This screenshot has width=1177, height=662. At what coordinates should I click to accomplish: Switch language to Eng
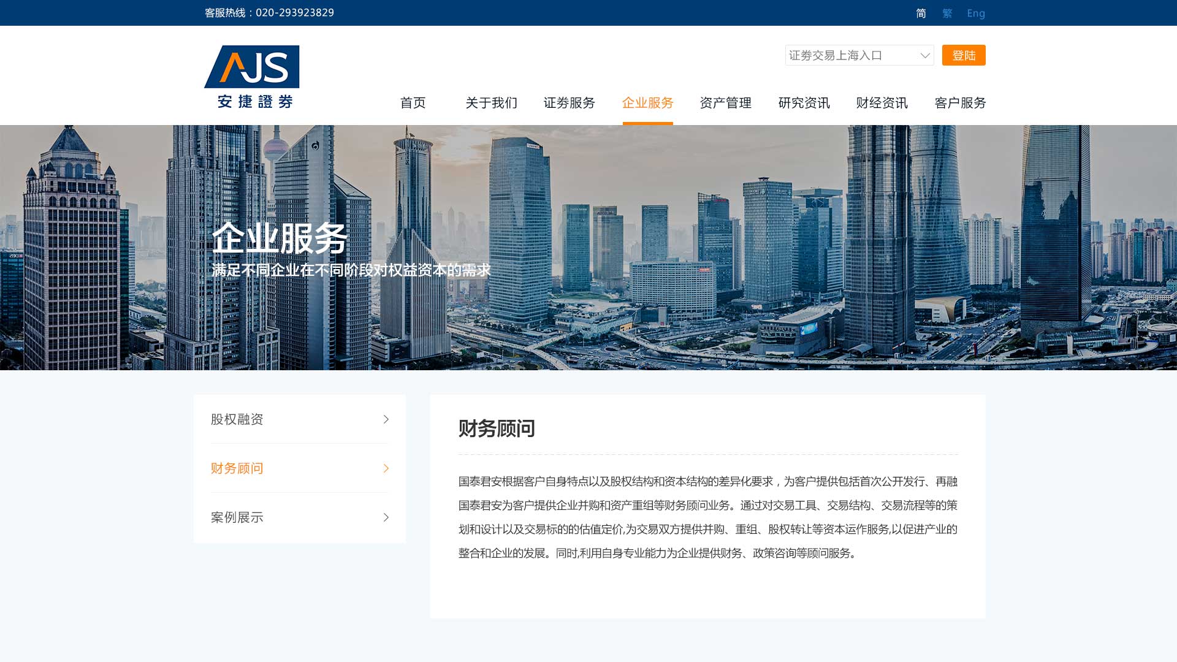pos(976,13)
